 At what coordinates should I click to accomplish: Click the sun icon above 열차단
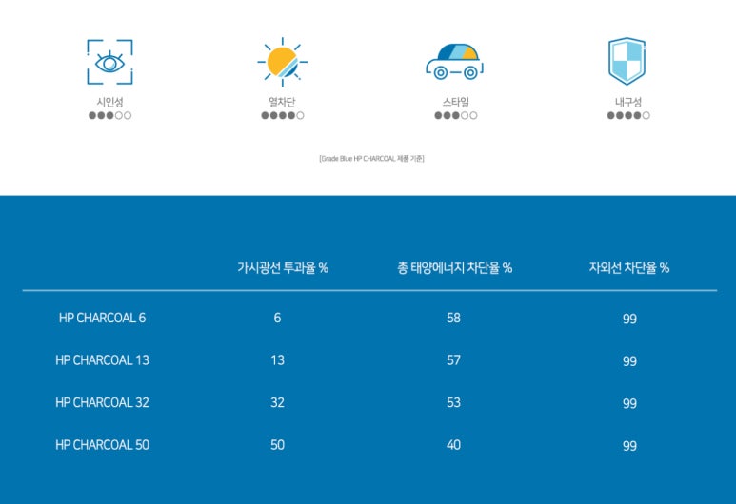click(x=282, y=62)
